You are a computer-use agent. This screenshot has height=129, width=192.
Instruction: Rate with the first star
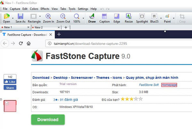(x=123, y=99)
